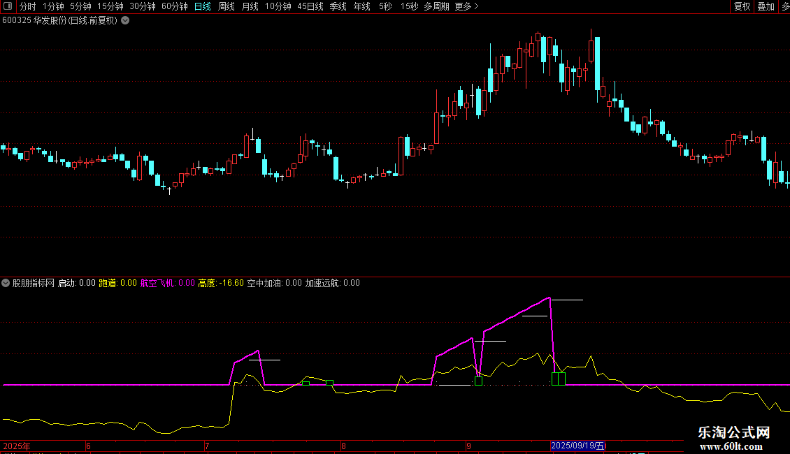Viewport: 790px width, 454px height.
Task: Switch to 季线 quarterly chart
Action: (x=338, y=6)
